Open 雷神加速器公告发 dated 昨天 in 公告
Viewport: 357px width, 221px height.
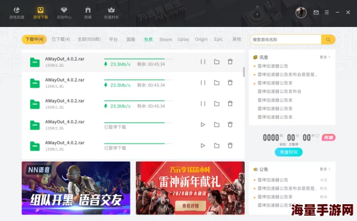tap(275, 197)
